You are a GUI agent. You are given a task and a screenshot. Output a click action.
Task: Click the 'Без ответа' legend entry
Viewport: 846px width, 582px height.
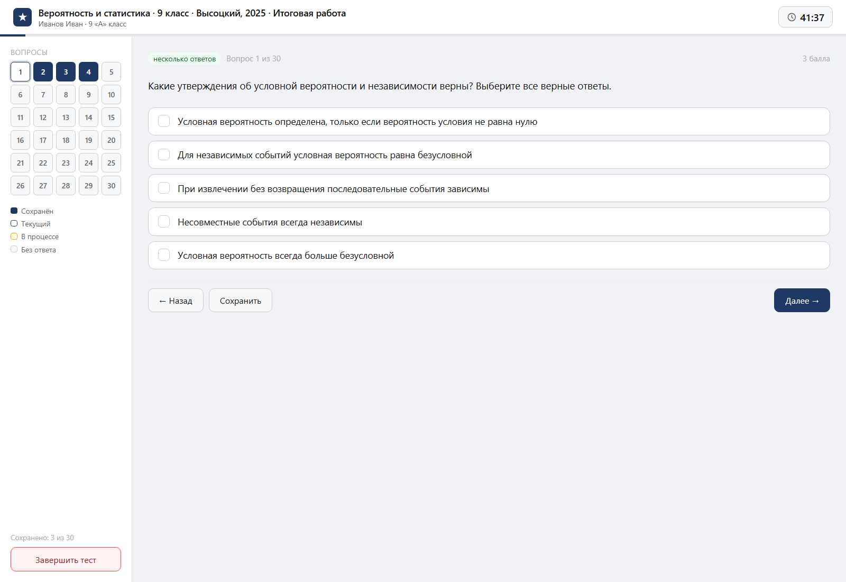33,250
